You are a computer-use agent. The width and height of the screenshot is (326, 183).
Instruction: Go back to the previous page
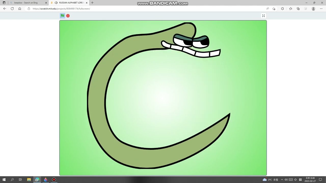coord(5,9)
